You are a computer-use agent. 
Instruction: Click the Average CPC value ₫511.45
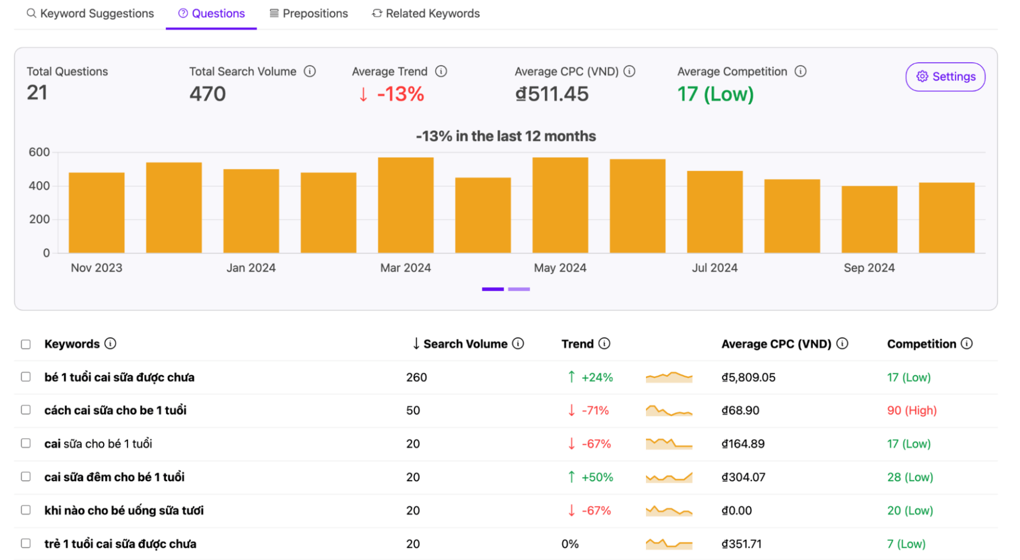(552, 94)
